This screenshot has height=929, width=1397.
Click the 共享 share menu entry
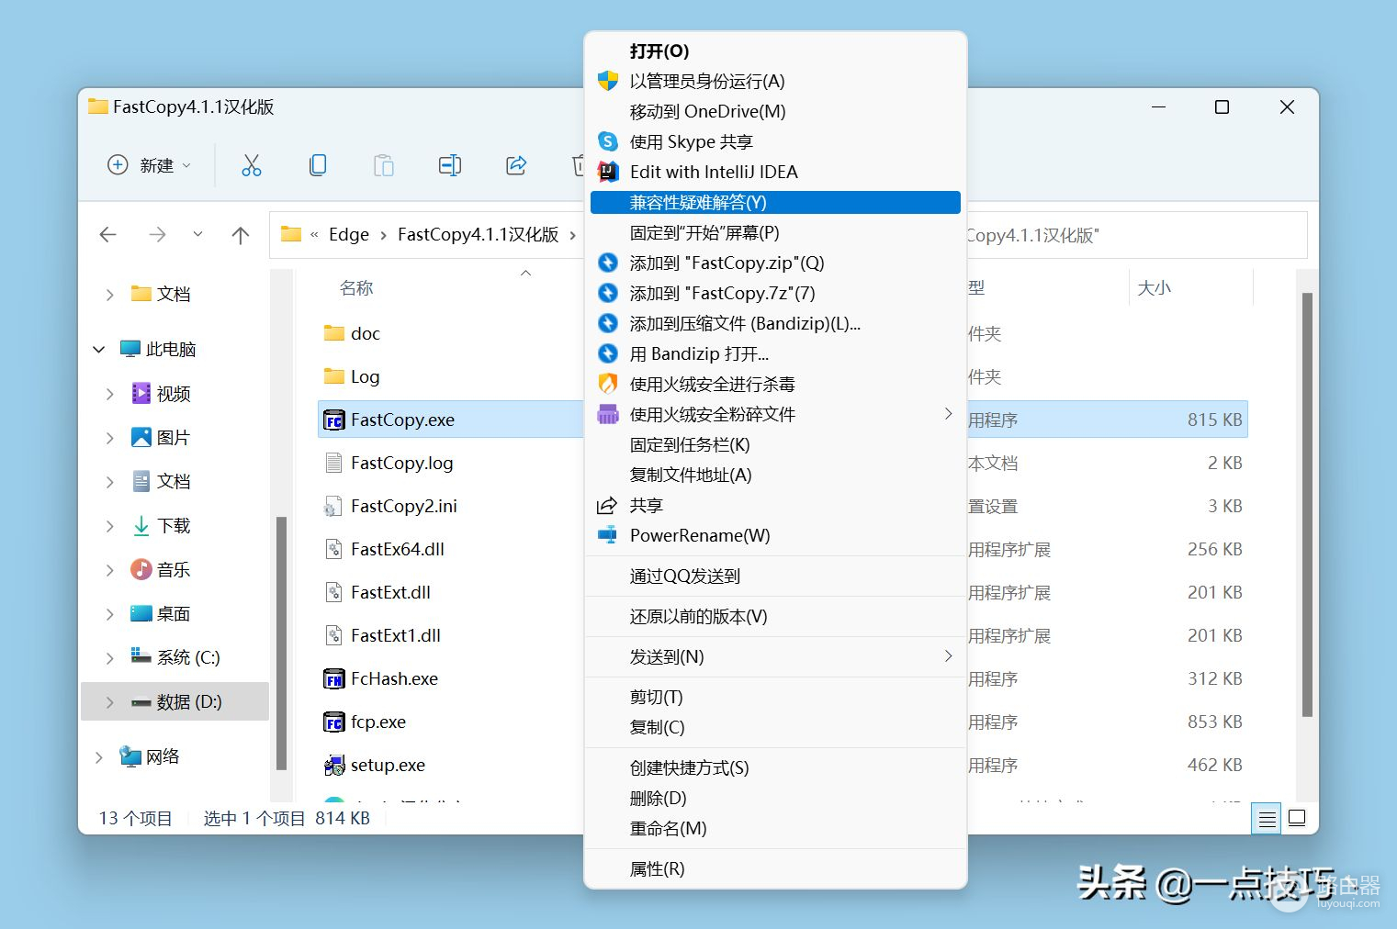click(x=775, y=506)
